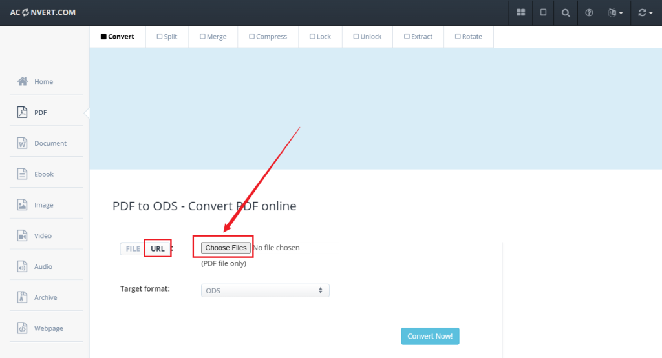Expand the language translate dropdown
Screen dimensions: 662x358
(x=615, y=13)
